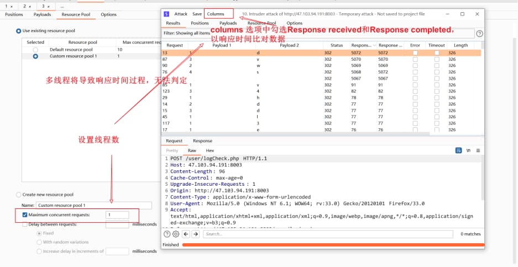Screen dimensions: 518x267
Task: Toggle the blue message wrap icon
Action: tap(458, 150)
